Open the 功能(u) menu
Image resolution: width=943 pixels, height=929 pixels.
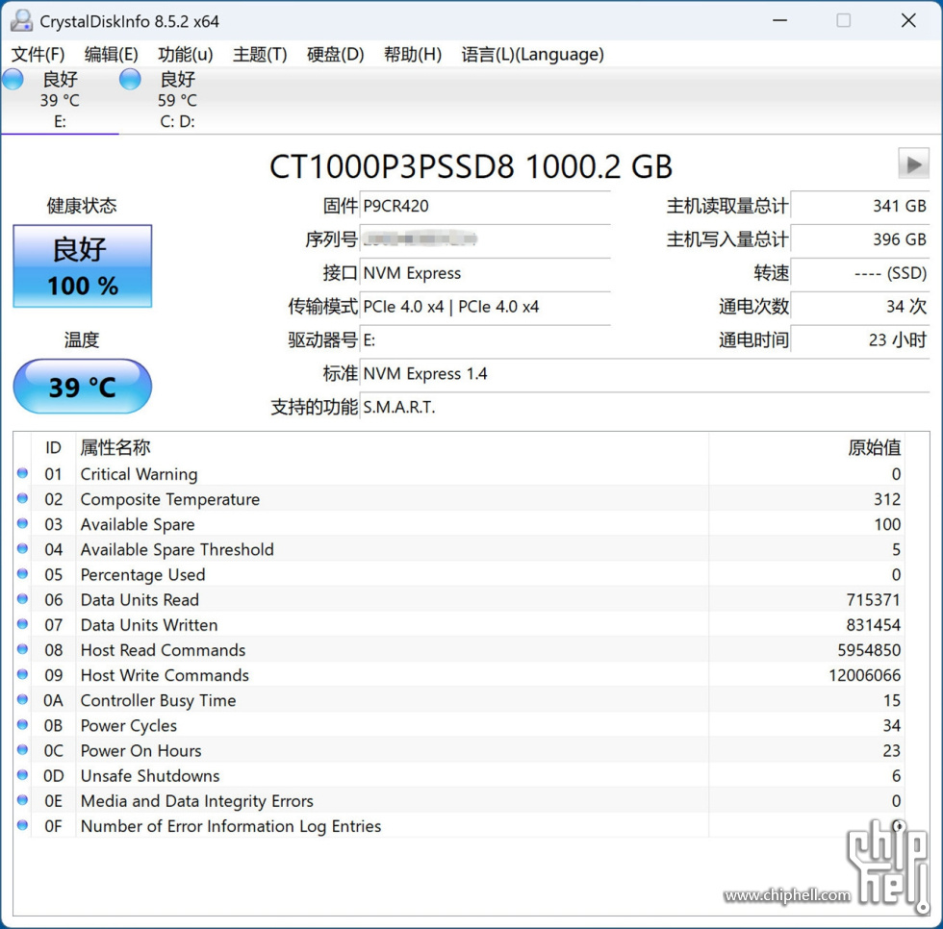(185, 55)
